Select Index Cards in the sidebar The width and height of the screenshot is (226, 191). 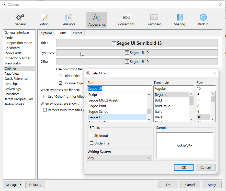(x=19, y=53)
